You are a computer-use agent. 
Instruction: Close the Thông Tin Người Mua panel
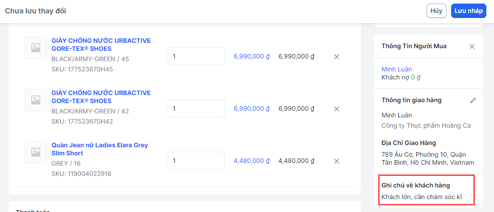click(472, 46)
